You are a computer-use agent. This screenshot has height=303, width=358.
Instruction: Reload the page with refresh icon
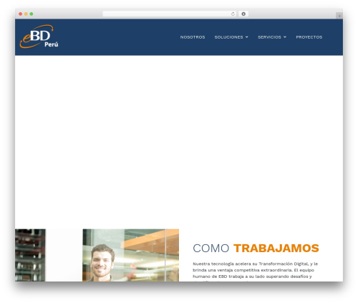tap(233, 14)
